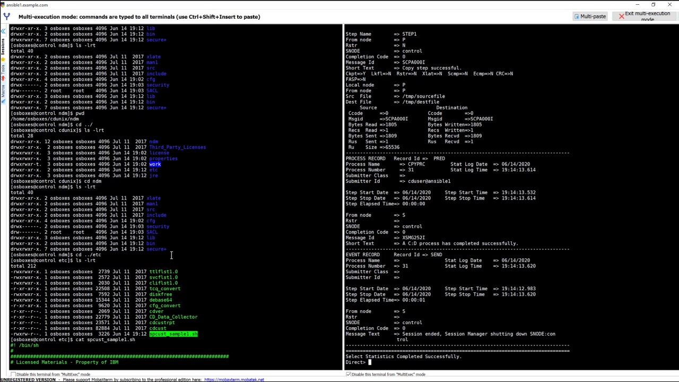
Task: Click 'Copy step successful.' short text
Action: 432,68
